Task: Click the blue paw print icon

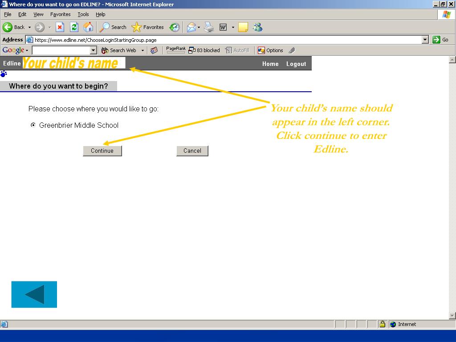Action: point(4,73)
